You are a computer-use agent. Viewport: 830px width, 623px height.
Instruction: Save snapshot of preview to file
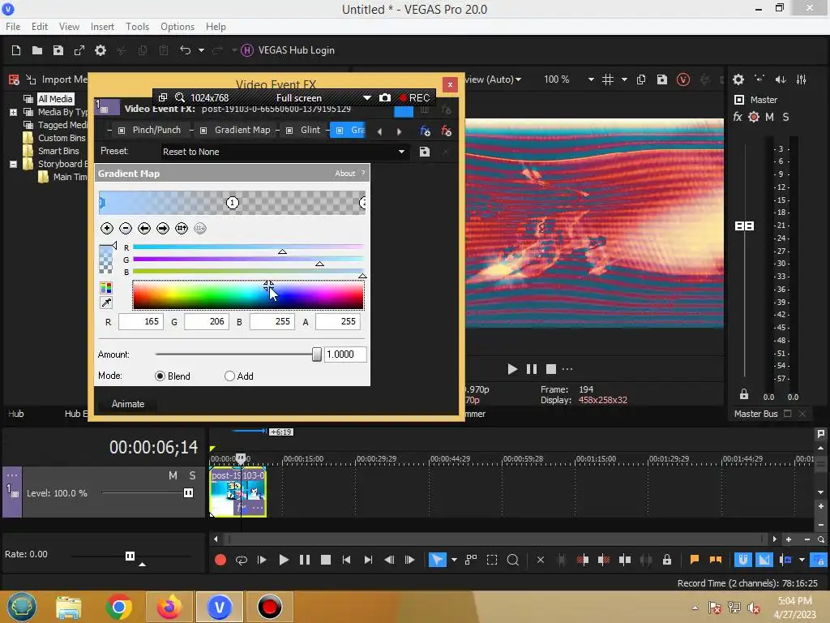pyautogui.click(x=661, y=79)
